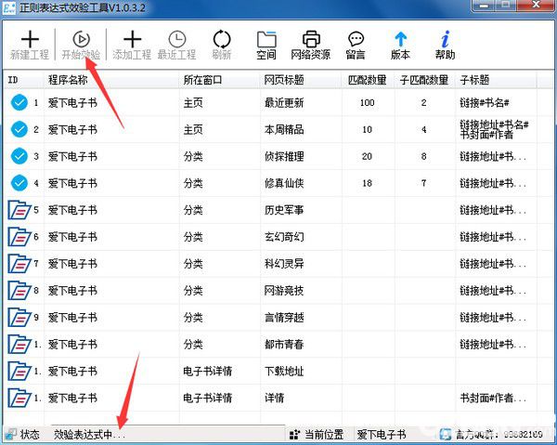The height and width of the screenshot is (445, 557).
Task: Check the 版本 upward arrow icon
Action: click(x=400, y=39)
